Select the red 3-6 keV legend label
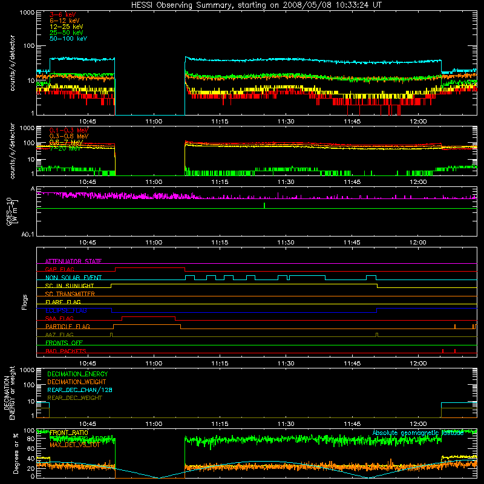The width and height of the screenshot is (484, 484). [x=62, y=15]
